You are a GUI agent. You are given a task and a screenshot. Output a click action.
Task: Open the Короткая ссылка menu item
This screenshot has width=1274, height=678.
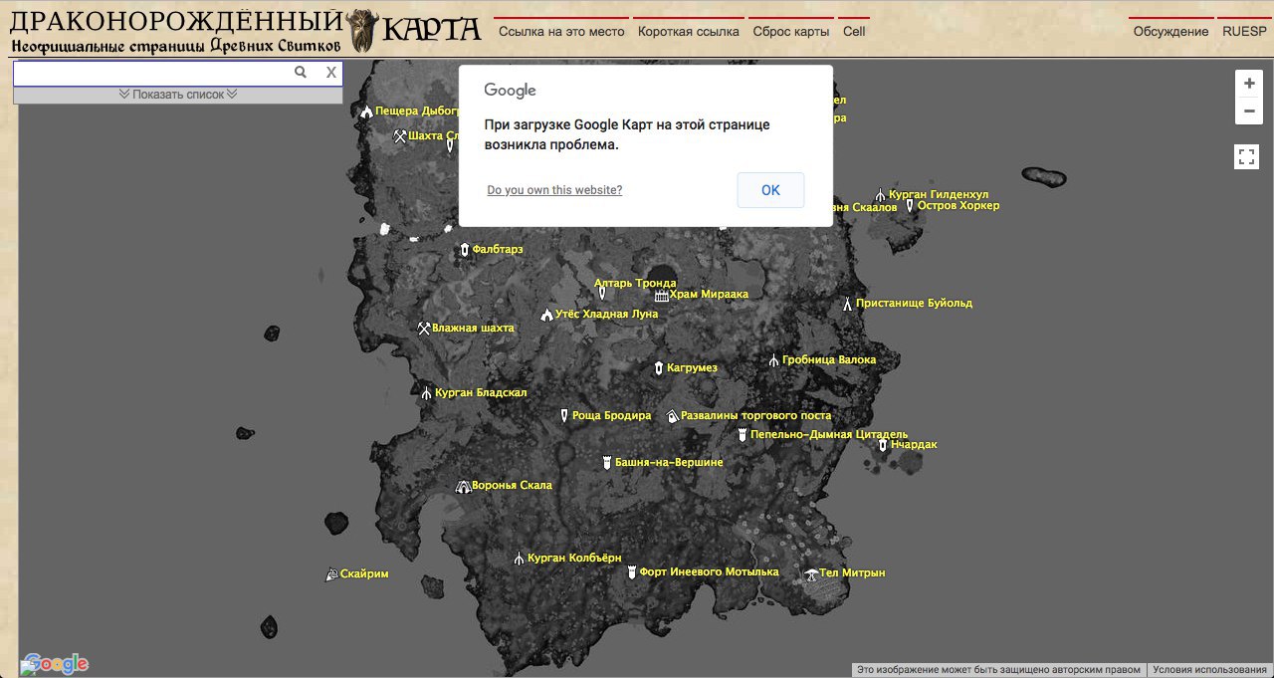coord(689,31)
